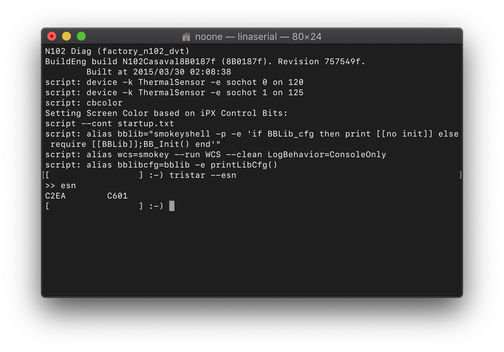Click the 'printLibCfg()' text
Viewport: 504px width, 352px height.
(x=244, y=165)
